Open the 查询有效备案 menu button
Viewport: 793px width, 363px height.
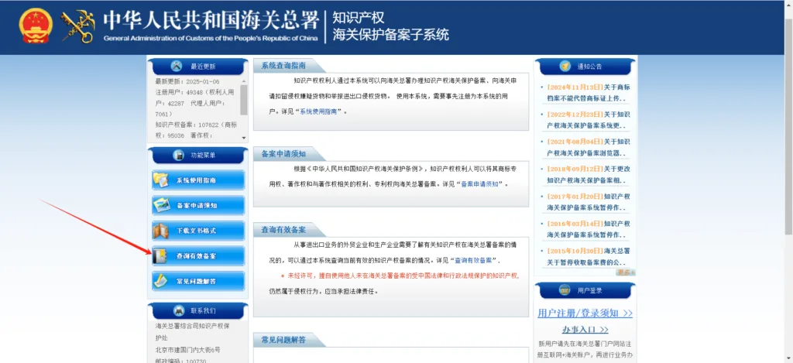198,256
